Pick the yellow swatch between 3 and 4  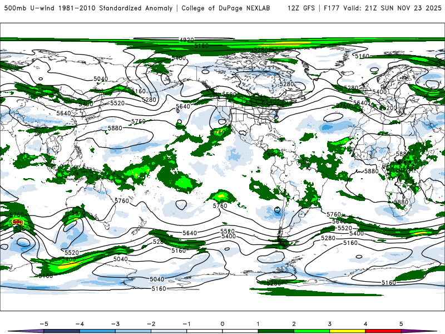point(347,331)
